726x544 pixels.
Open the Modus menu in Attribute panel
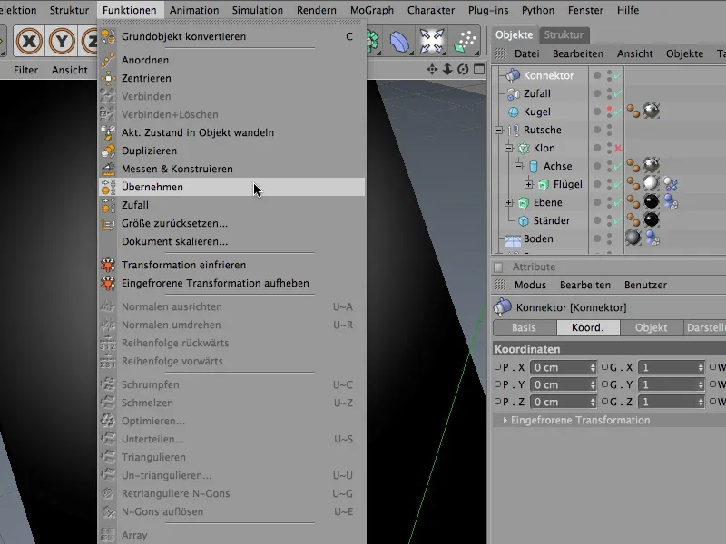click(530, 285)
